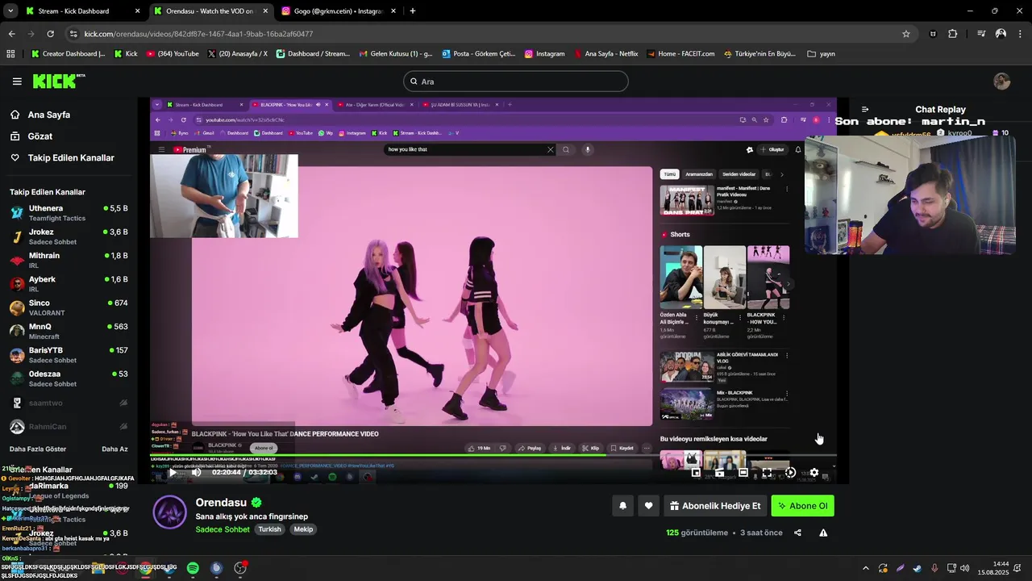Open playback speed control in player

[790, 473]
